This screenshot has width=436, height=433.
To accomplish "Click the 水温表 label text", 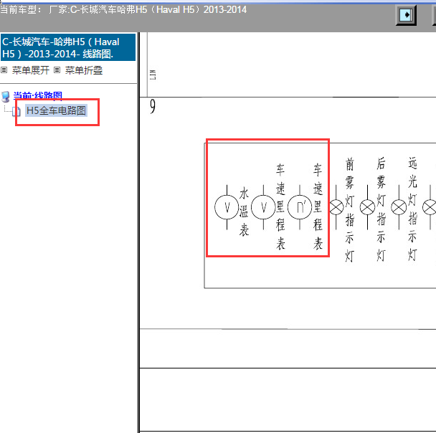I will (244, 211).
